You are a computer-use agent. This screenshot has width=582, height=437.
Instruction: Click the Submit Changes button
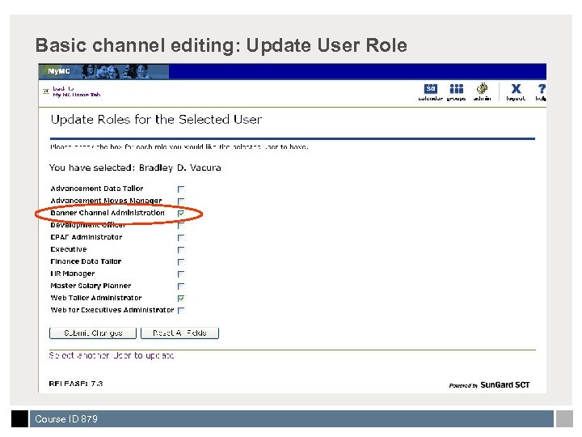93,333
